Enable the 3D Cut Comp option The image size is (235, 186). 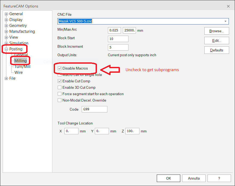point(59,87)
